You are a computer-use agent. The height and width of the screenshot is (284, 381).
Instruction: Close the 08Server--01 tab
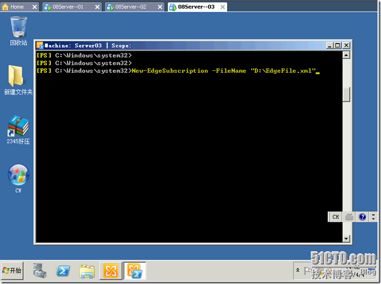click(x=97, y=7)
